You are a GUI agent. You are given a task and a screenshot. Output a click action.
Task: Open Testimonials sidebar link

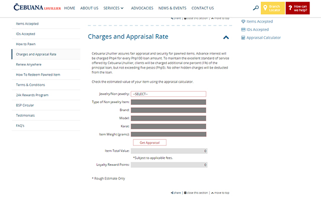(x=46, y=116)
